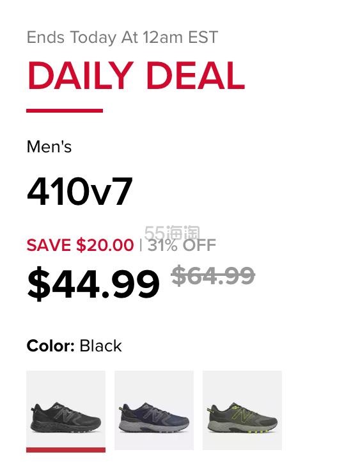Click the selected color name 'Black'

click(x=100, y=346)
